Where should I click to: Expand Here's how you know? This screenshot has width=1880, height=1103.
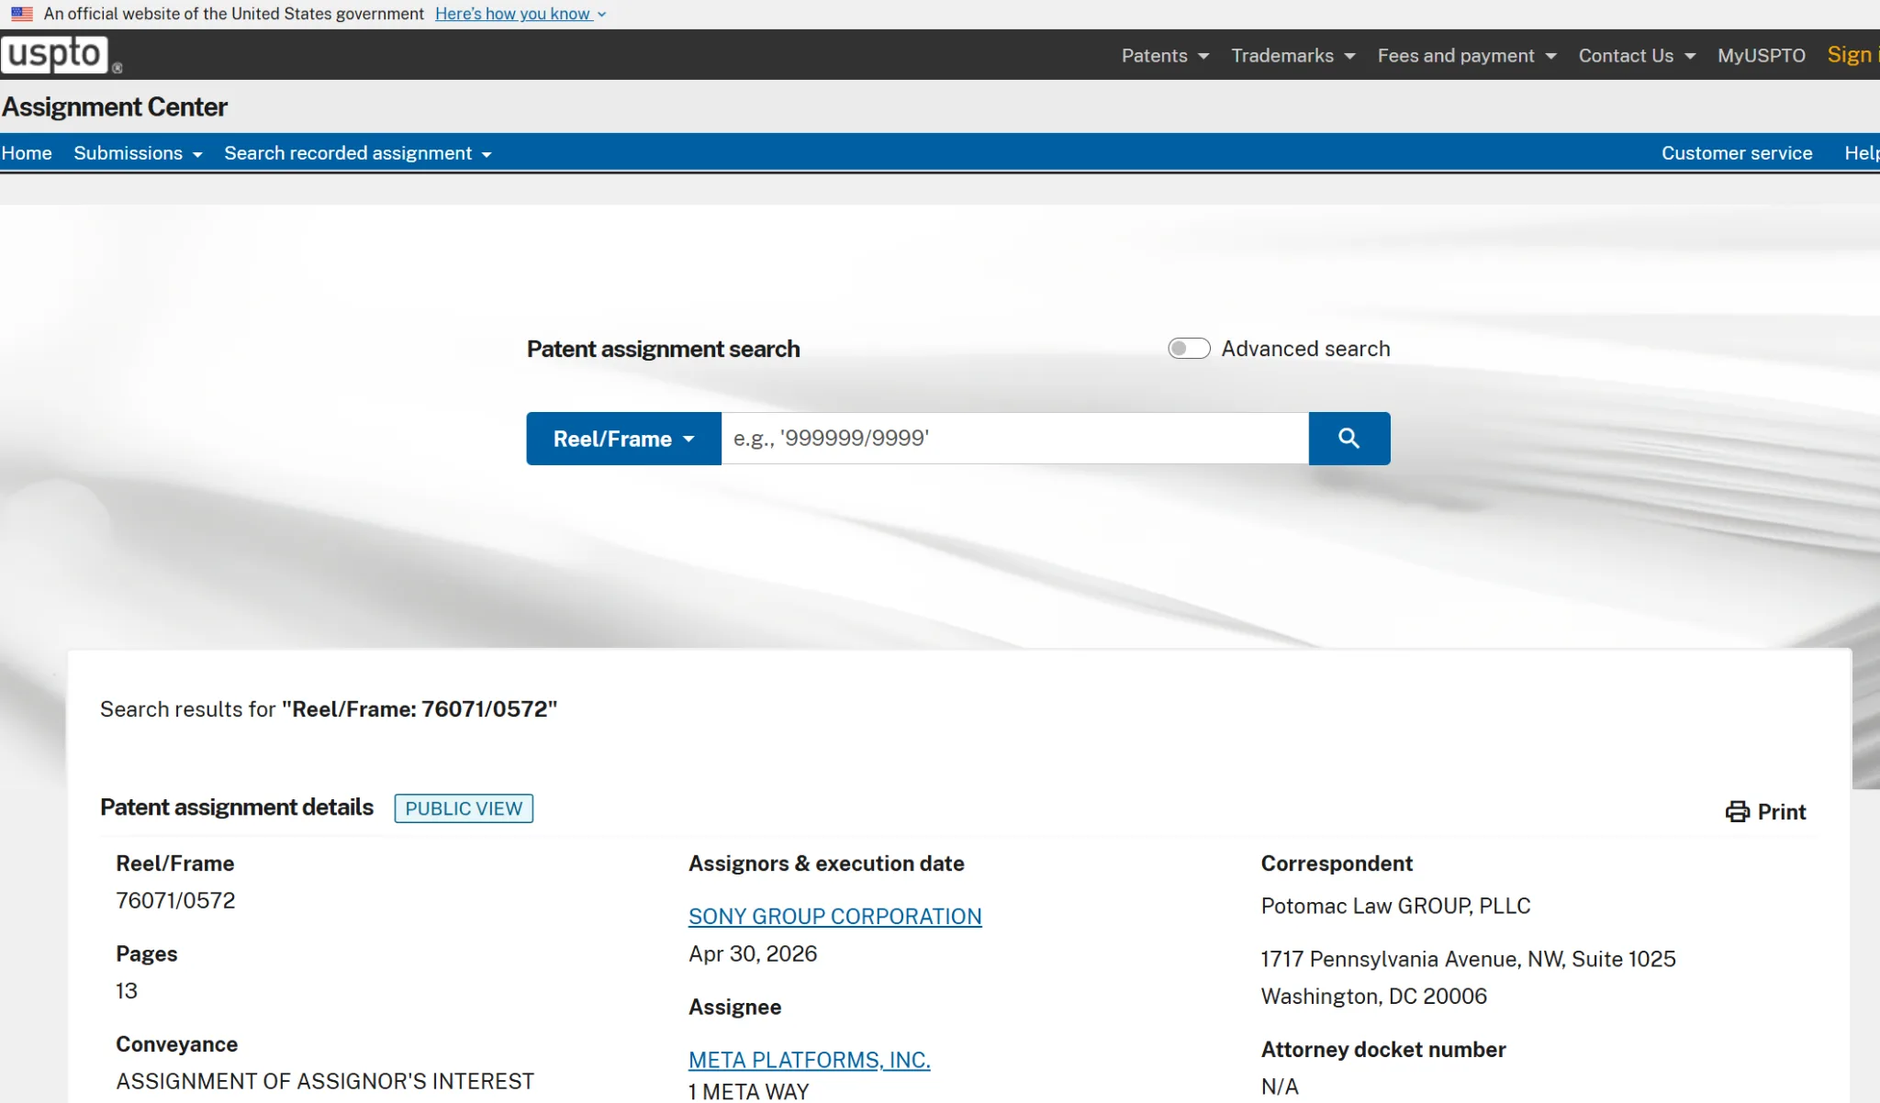point(520,14)
